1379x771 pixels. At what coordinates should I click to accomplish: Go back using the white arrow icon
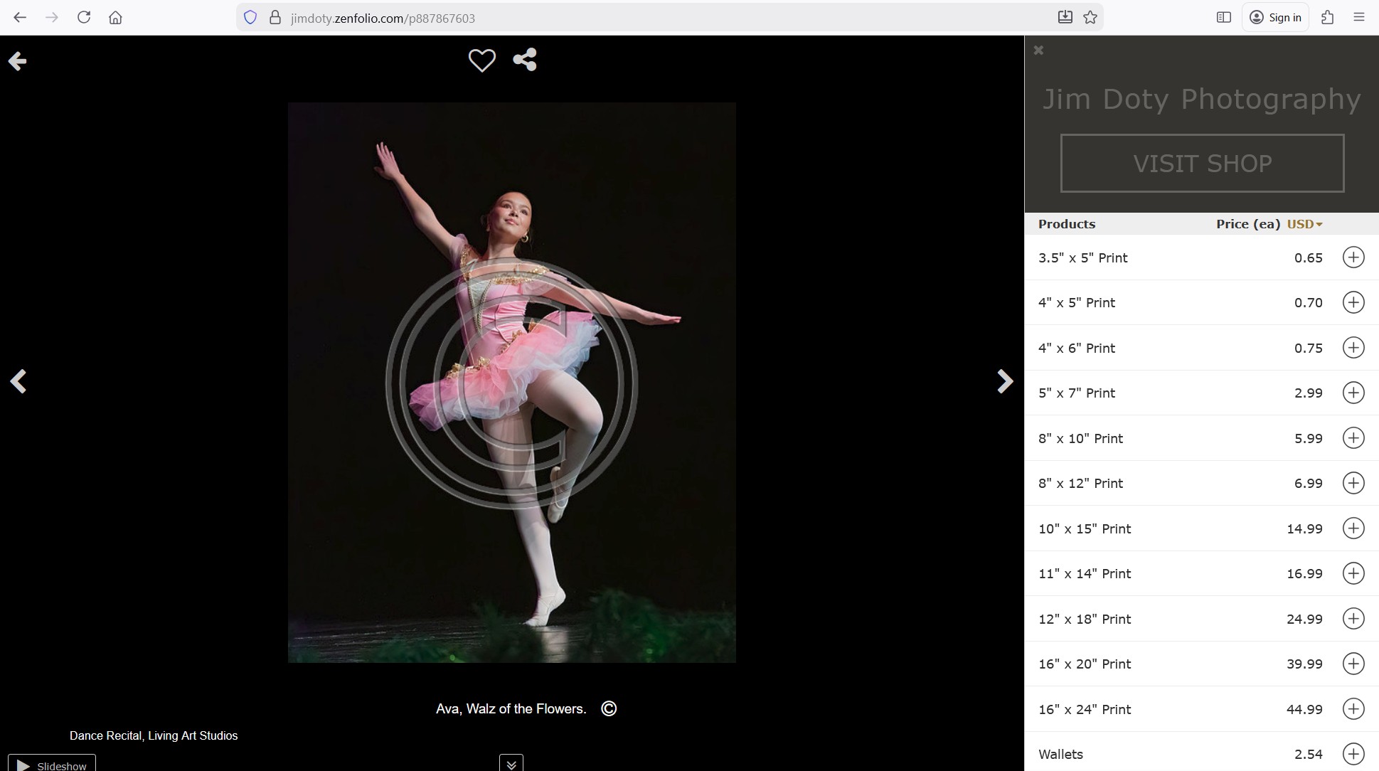(x=17, y=61)
